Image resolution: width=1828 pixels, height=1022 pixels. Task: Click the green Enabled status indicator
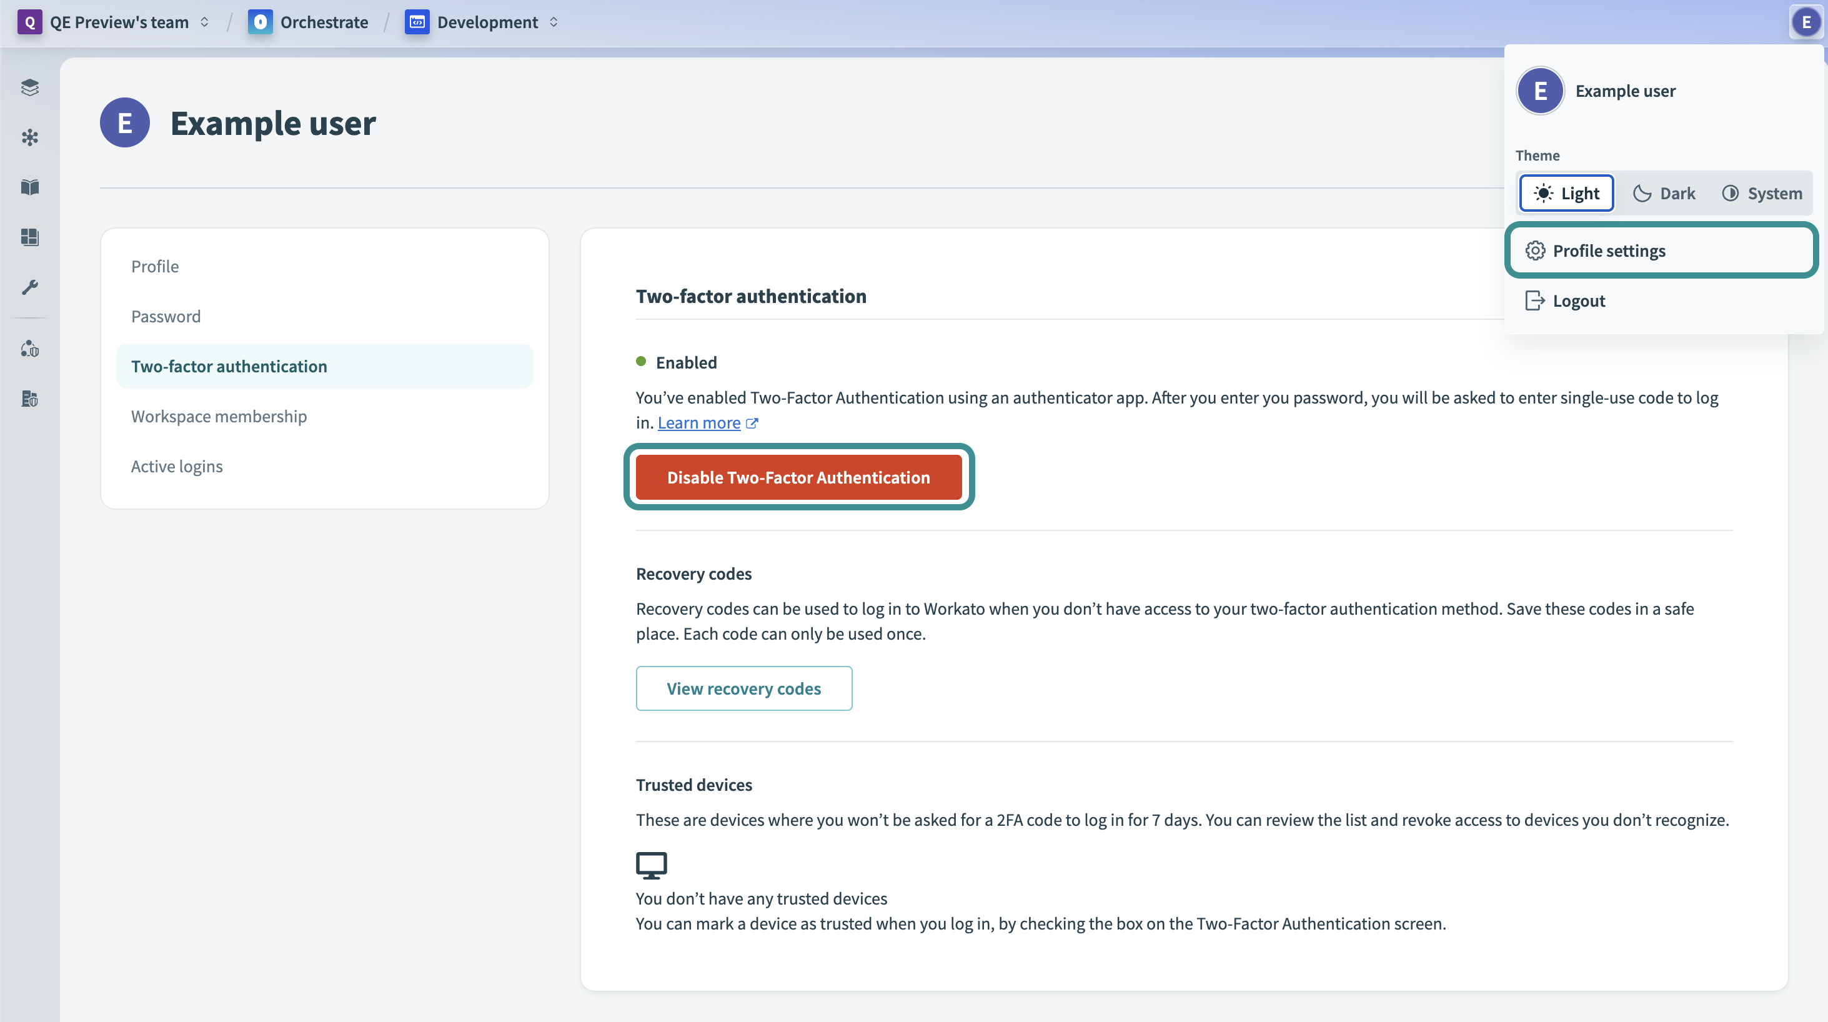tap(642, 362)
